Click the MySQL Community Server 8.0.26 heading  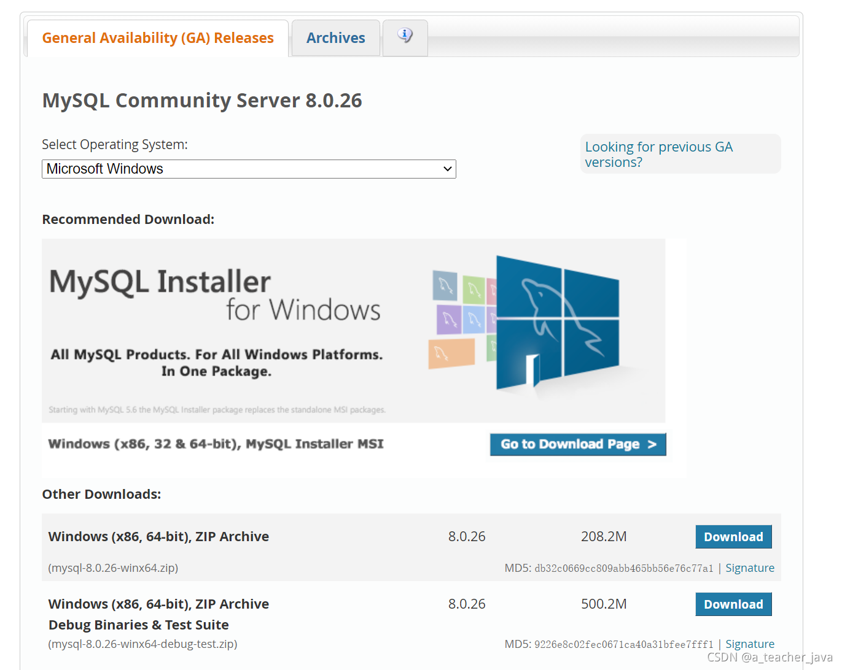pyautogui.click(x=202, y=101)
